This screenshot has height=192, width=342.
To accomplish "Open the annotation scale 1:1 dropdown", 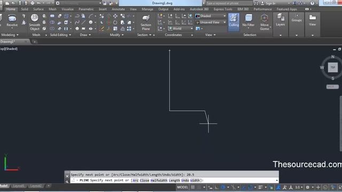I will (299, 187).
